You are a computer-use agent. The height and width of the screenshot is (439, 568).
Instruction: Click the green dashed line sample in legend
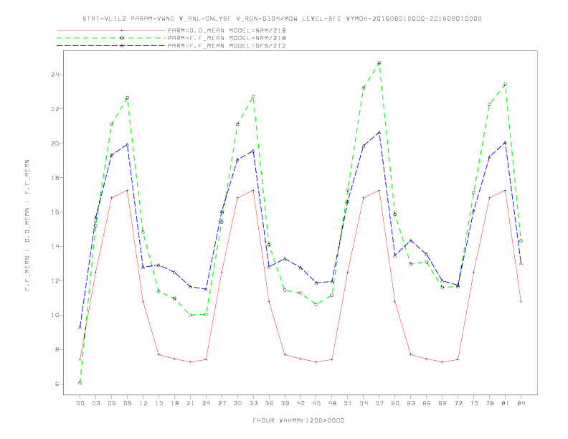(x=111, y=38)
